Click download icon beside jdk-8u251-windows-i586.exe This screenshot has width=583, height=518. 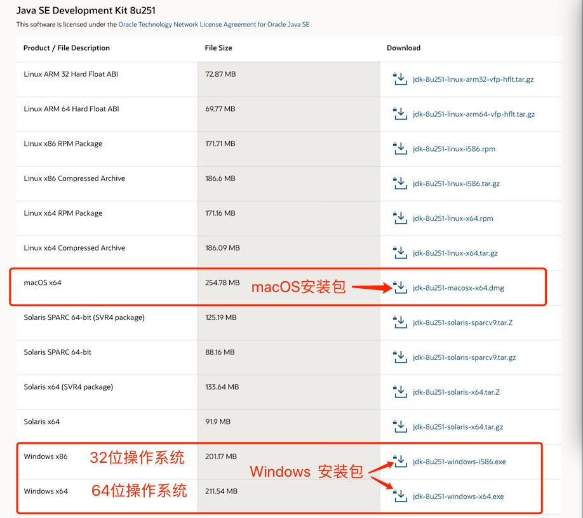(400, 461)
